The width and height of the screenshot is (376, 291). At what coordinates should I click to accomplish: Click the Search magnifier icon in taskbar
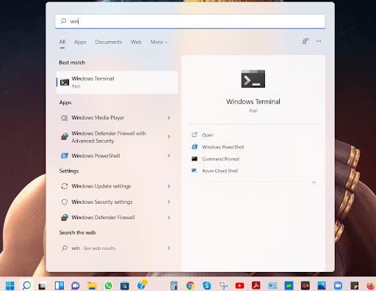[x=26, y=285]
